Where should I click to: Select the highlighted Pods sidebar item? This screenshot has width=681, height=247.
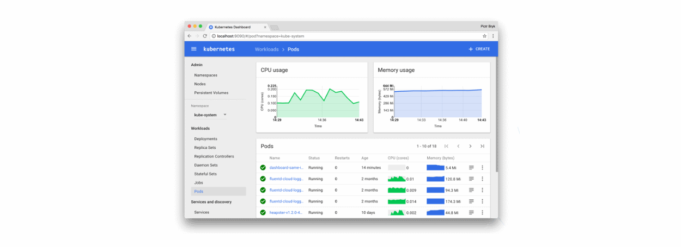[218, 192]
